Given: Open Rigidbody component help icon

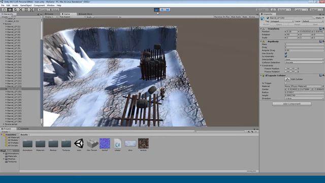Looking at the screenshot, I should [x=320, y=41].
